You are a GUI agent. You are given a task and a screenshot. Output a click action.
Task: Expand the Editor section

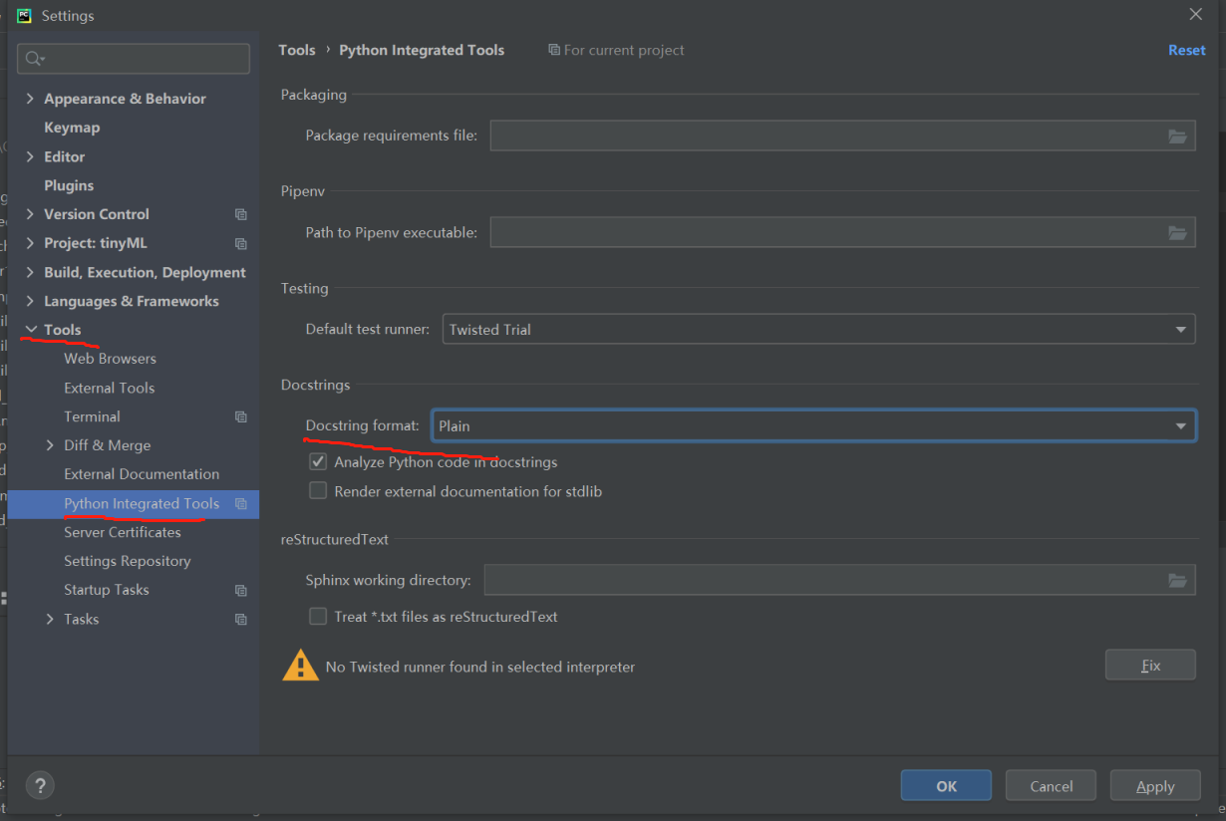pyautogui.click(x=30, y=156)
